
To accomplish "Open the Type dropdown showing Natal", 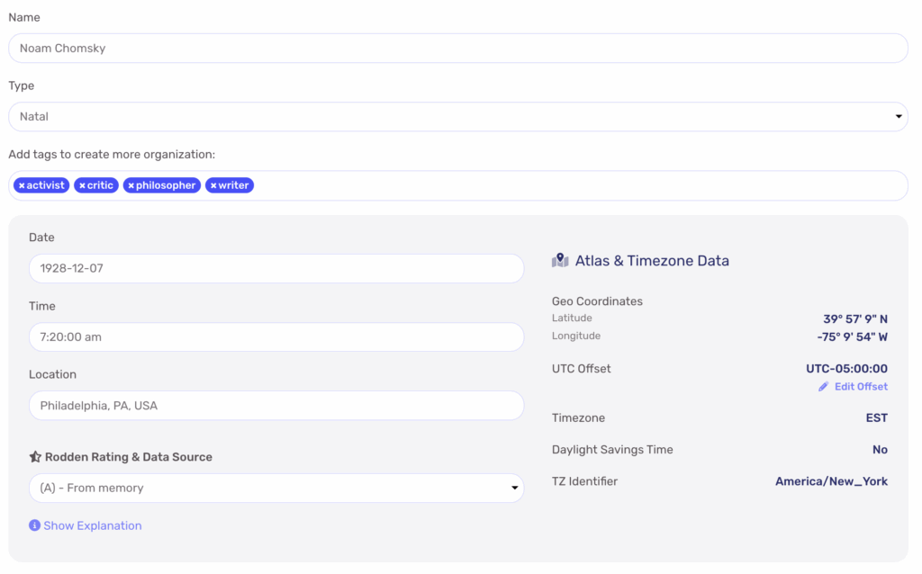I will tap(457, 117).
